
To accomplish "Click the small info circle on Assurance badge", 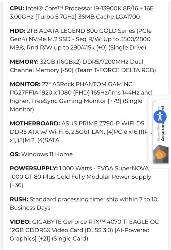I will tap(155, 101).
